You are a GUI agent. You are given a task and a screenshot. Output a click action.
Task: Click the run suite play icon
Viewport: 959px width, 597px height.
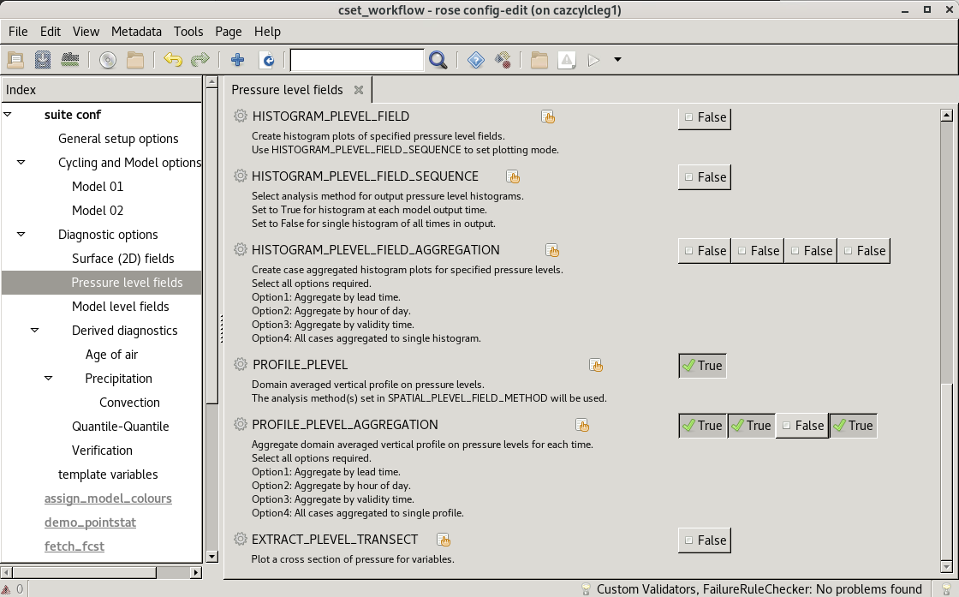(x=593, y=60)
